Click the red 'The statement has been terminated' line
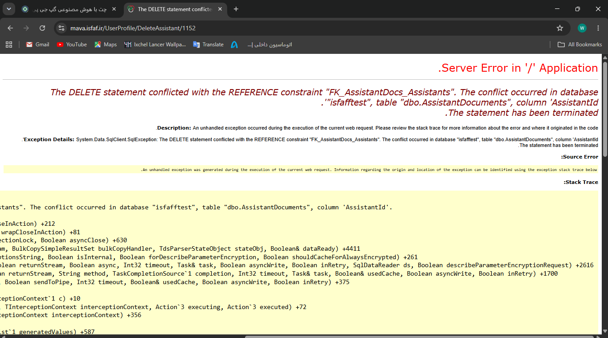Image resolution: width=608 pixels, height=338 pixels. [x=521, y=113]
